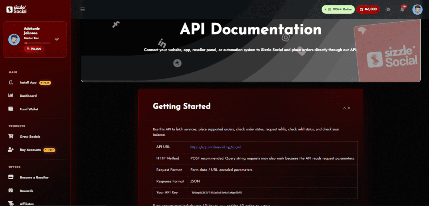Click the HTTP Method table label
The width and height of the screenshot is (429, 206).
(168, 158)
